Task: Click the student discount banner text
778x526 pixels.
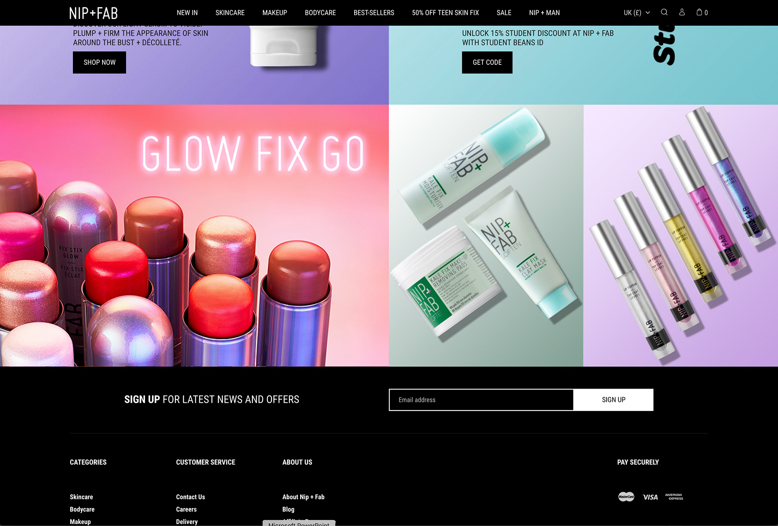Action: pyautogui.click(x=538, y=38)
